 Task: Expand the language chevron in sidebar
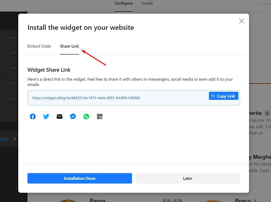pos(15,139)
